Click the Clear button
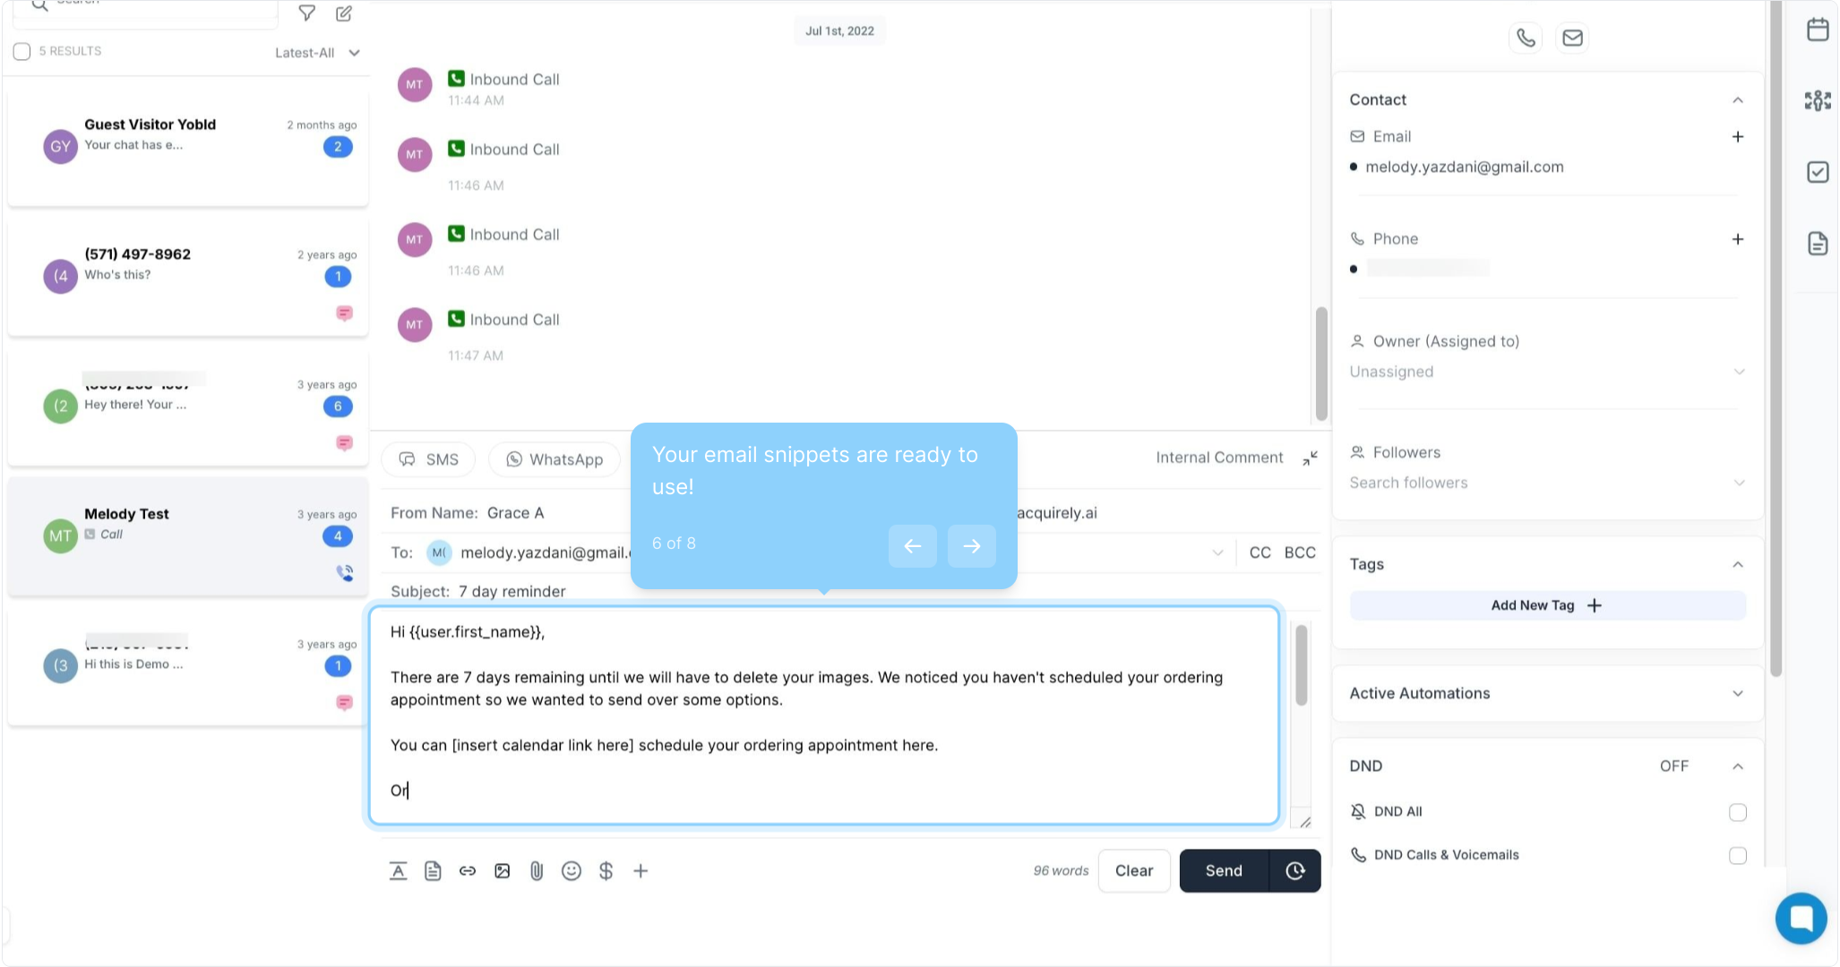Image resolution: width=1840 pixels, height=967 pixels. coord(1133,870)
